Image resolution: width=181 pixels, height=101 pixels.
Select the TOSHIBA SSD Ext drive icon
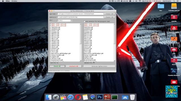click(x=174, y=6)
